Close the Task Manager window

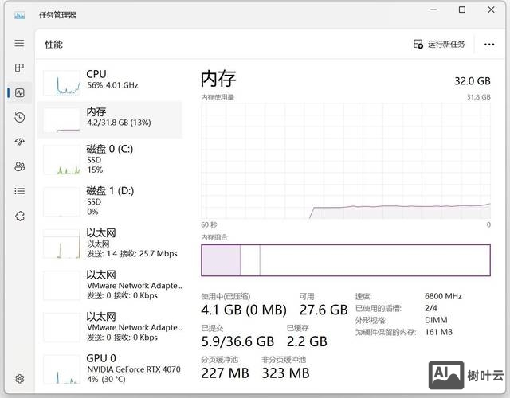[491, 10]
